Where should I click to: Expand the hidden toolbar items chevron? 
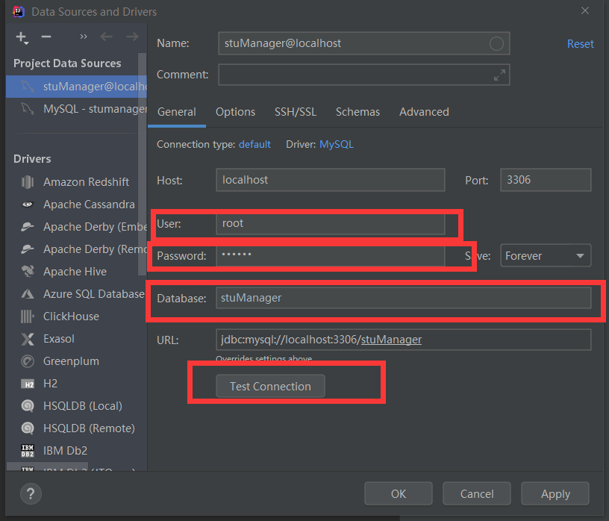tap(84, 37)
